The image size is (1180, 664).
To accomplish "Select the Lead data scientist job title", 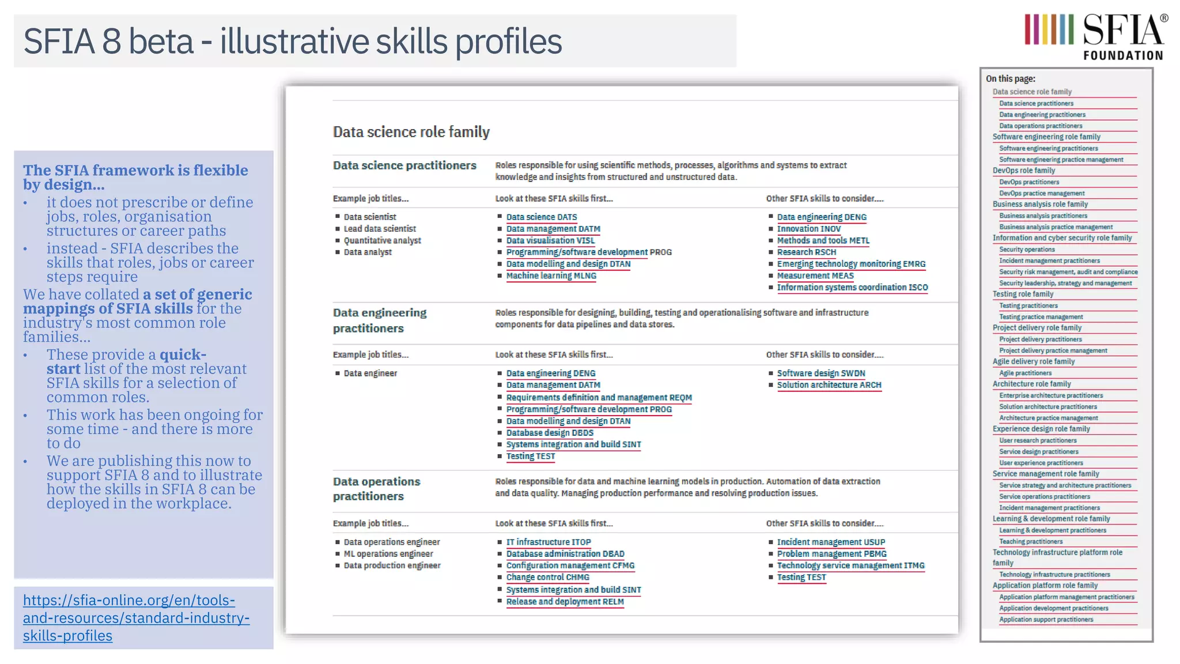I will (x=380, y=229).
